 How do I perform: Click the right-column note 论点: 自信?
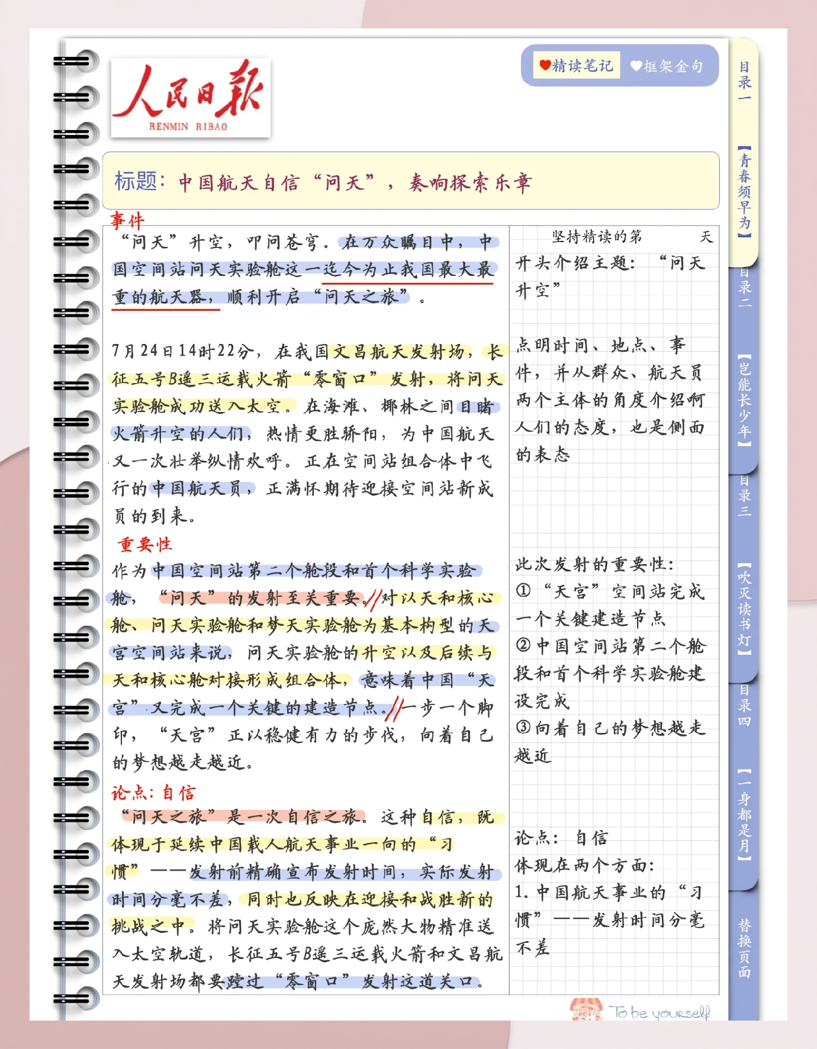pos(562,838)
